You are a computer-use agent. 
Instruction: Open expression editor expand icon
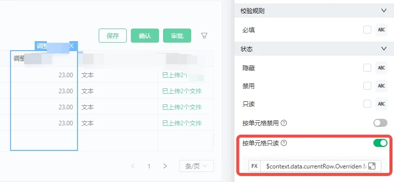coord(372,166)
